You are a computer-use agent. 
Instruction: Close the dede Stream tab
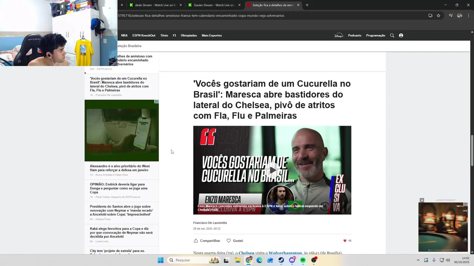pos(181,5)
